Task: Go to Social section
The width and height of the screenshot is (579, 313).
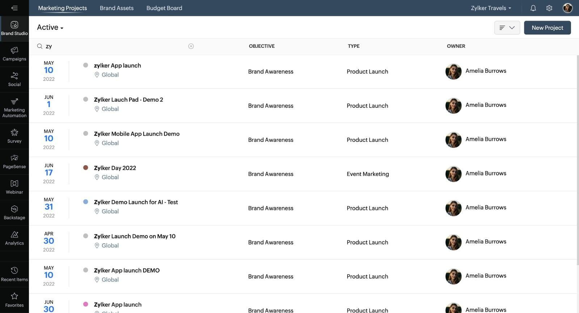Action: click(x=14, y=80)
